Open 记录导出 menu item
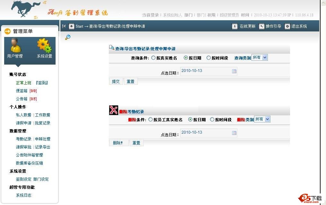Viewport: 326px width, 205px height. (x=42, y=147)
